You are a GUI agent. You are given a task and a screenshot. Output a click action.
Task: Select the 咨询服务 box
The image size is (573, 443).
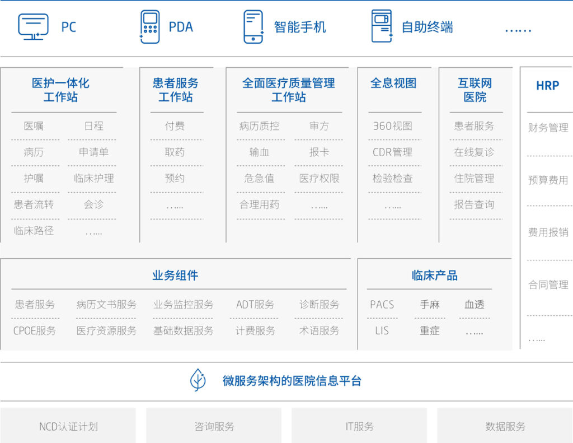[x=214, y=426]
